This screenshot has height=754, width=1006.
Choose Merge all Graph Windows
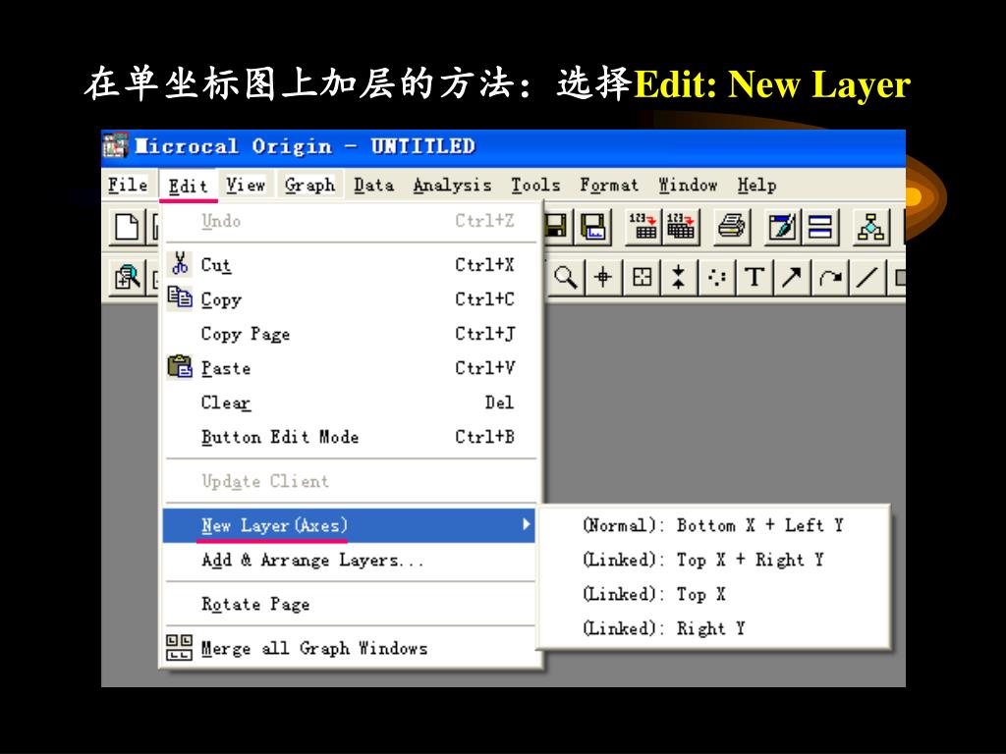pos(350,648)
